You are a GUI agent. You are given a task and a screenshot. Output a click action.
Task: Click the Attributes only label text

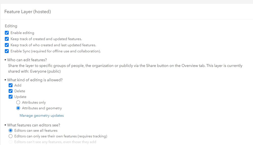click(x=34, y=102)
